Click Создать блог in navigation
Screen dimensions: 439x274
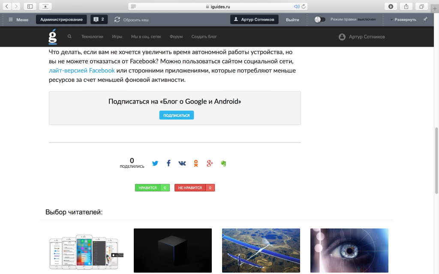(204, 37)
